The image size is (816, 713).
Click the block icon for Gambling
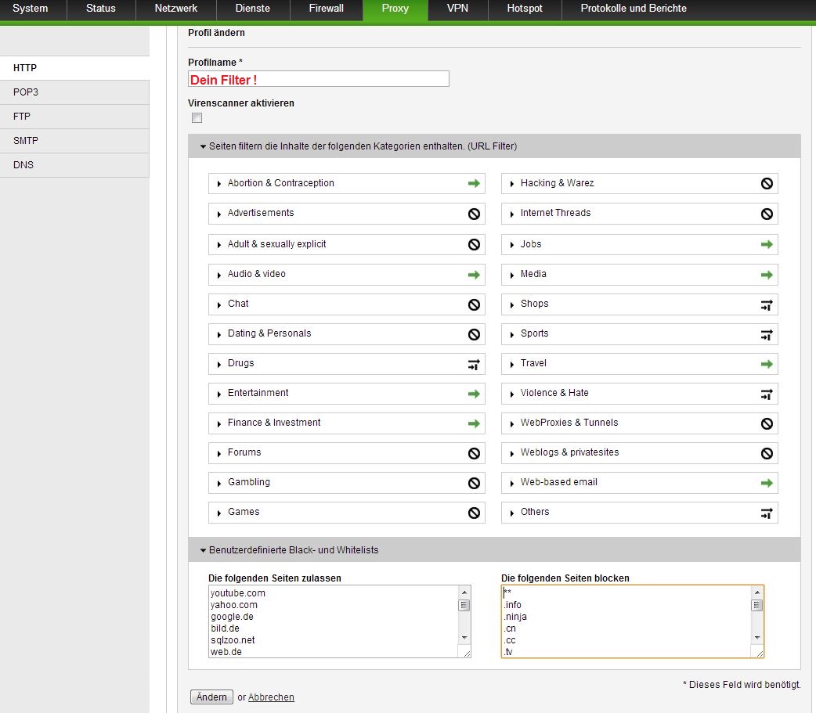pos(474,483)
